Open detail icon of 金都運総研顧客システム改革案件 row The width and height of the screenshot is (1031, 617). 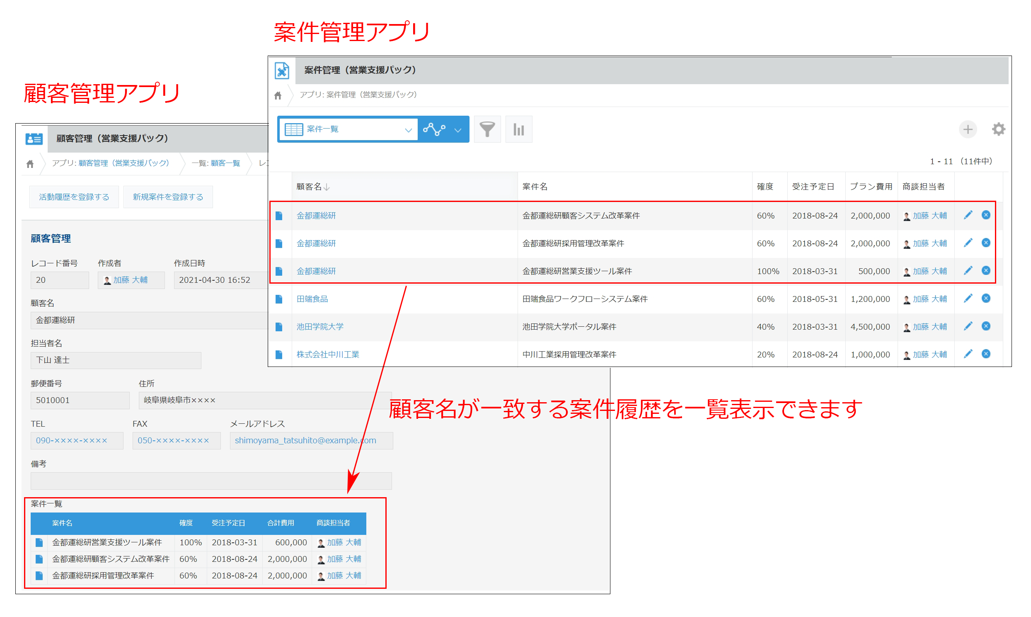[280, 215]
